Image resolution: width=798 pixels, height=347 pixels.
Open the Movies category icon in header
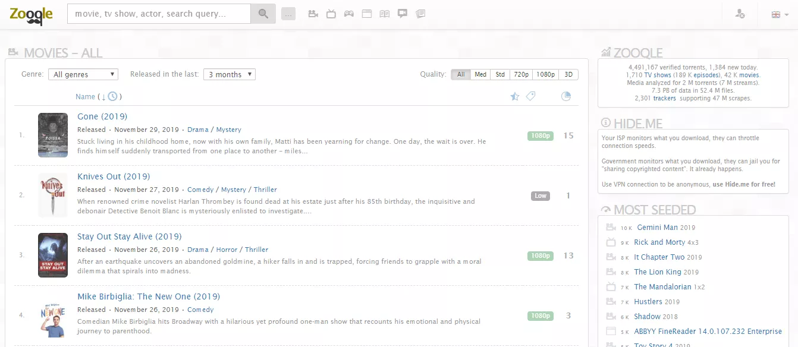313,14
